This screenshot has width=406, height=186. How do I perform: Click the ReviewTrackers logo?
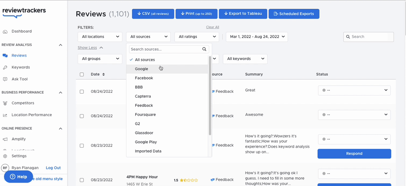pyautogui.click(x=24, y=12)
